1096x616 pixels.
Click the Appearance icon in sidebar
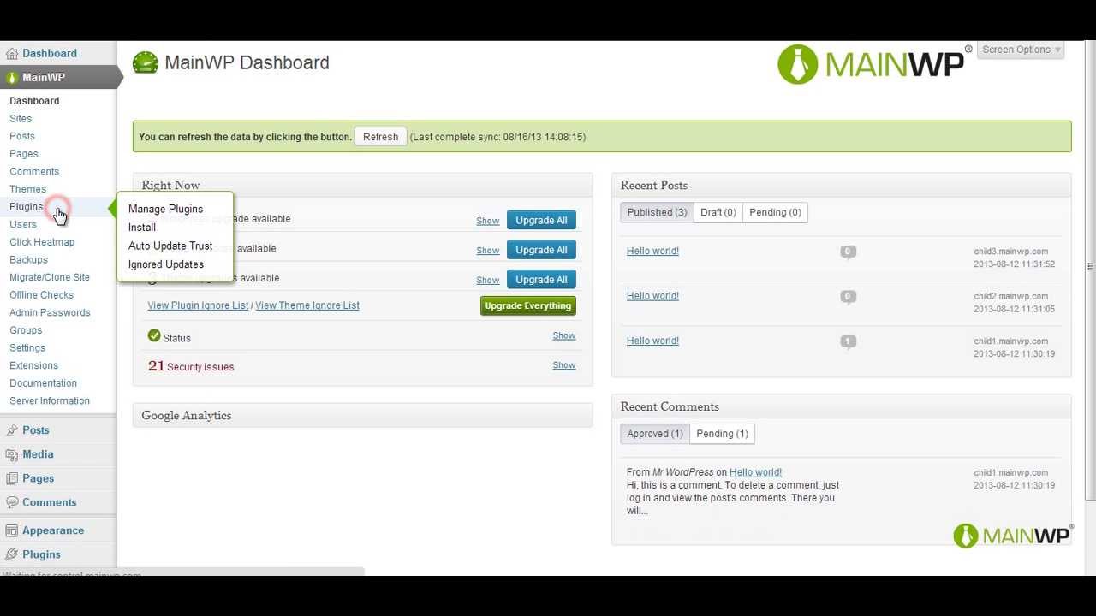(12, 530)
